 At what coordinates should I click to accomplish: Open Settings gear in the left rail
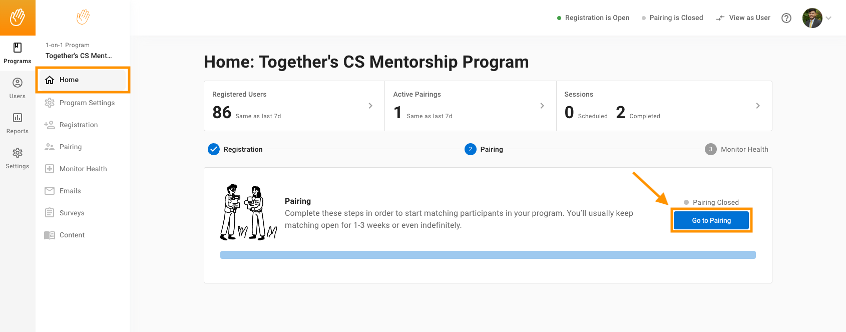pos(18,158)
